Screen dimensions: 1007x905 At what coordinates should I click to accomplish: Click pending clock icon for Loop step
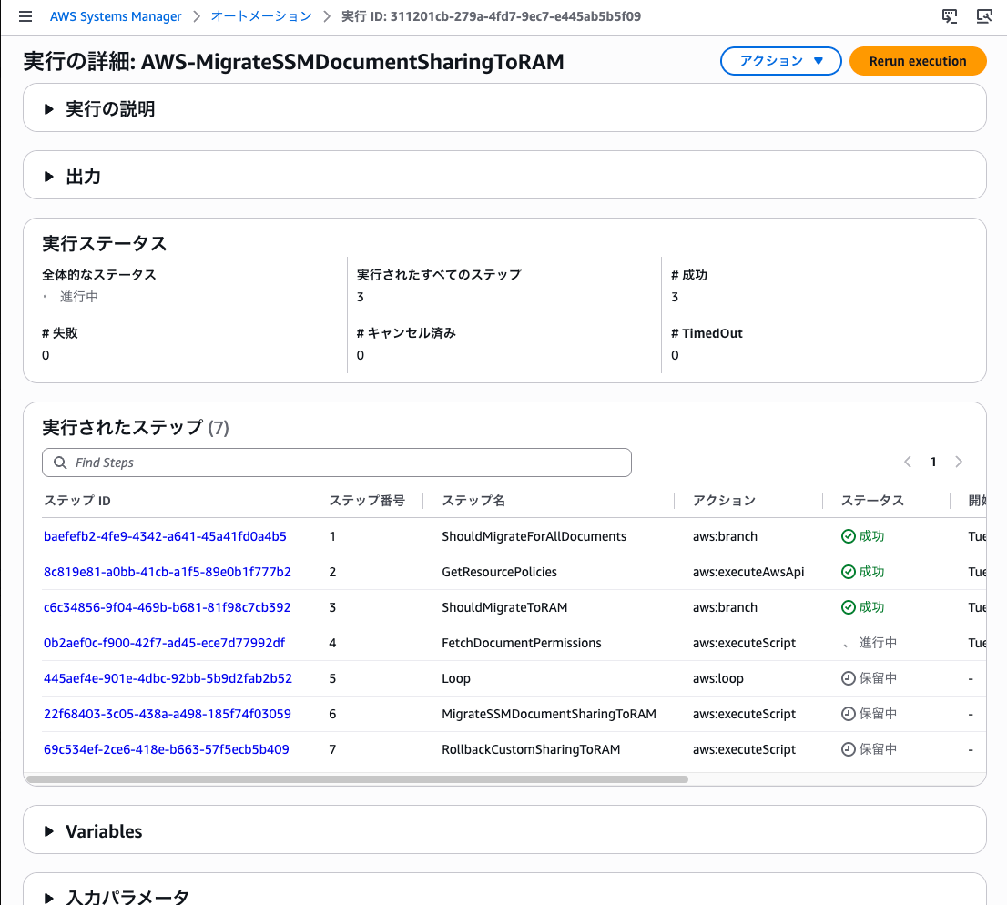[x=849, y=678]
